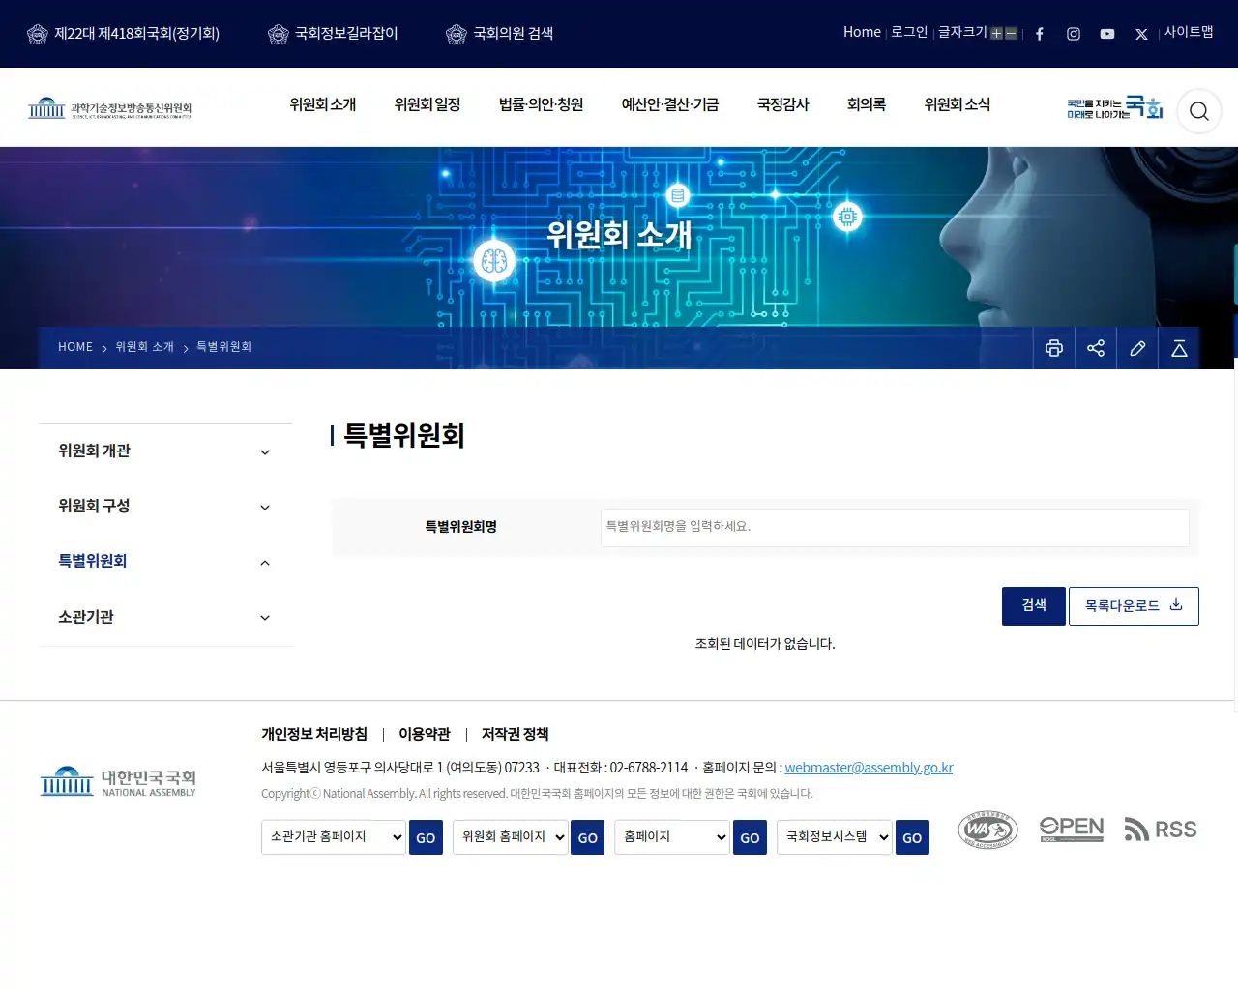This screenshot has height=990, width=1238.
Task: Expand the 위원회 구성 sidebar chevron
Action: coord(265,508)
